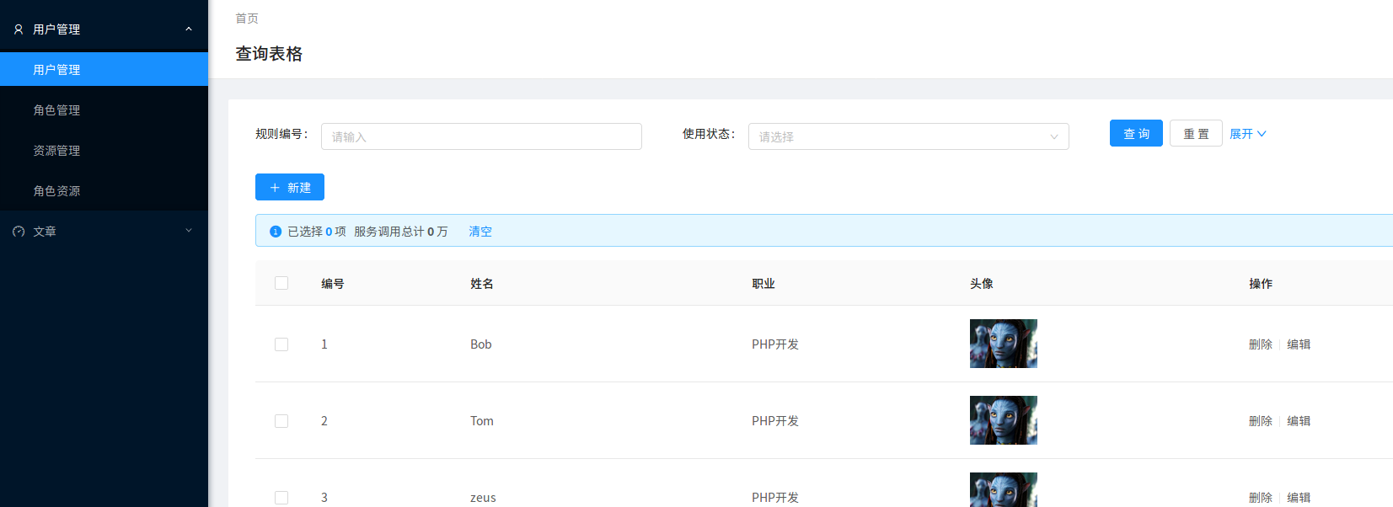The width and height of the screenshot is (1393, 507).
Task: Check the checkbox for Tom's row
Action: [281, 421]
